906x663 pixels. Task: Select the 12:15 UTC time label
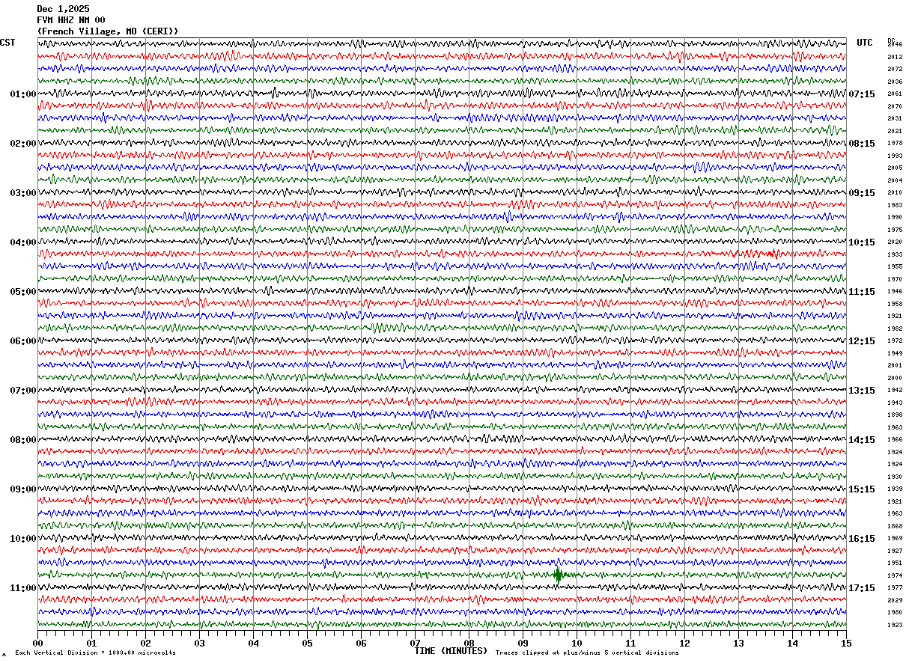(862, 341)
